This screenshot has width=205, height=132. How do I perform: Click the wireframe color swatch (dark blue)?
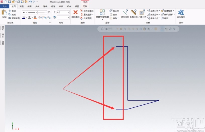24,17
